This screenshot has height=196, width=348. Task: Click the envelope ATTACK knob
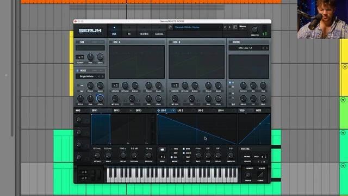[97, 155]
